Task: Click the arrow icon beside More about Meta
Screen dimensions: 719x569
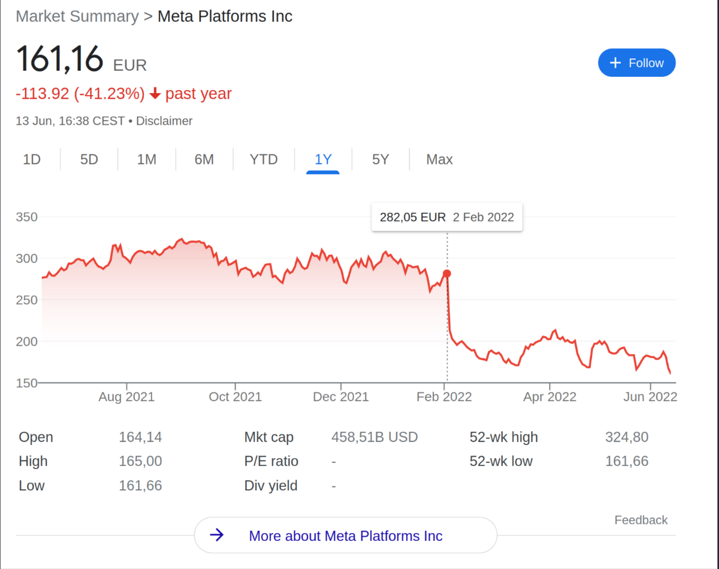Action: pyautogui.click(x=217, y=535)
